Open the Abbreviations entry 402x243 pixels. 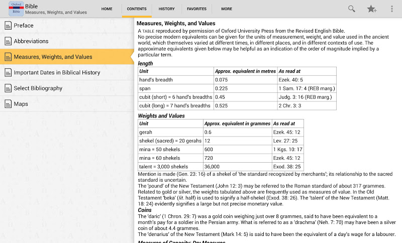tap(31, 41)
